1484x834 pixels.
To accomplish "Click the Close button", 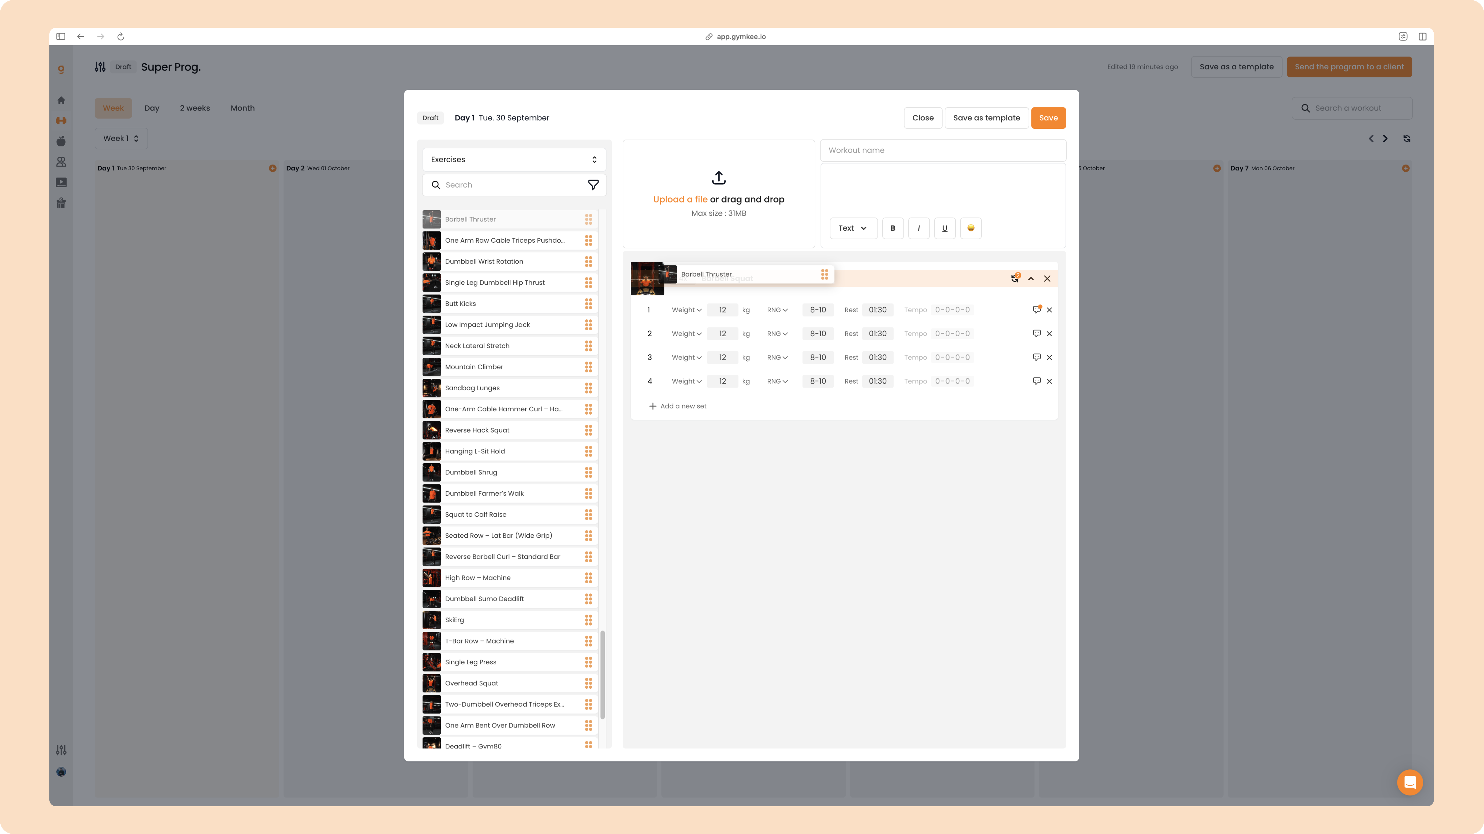I will pyautogui.click(x=923, y=118).
